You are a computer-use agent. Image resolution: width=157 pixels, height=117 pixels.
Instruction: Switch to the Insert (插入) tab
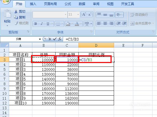pos(33,4)
